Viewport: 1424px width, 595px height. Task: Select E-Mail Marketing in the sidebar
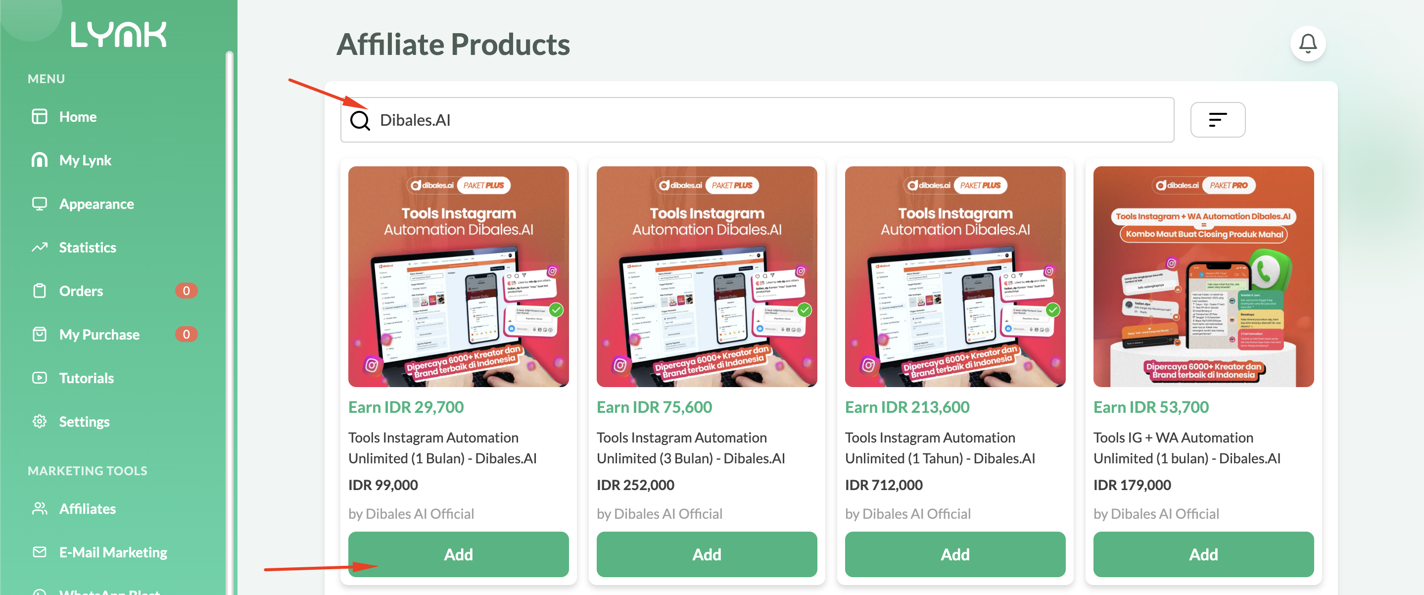pyautogui.click(x=113, y=552)
